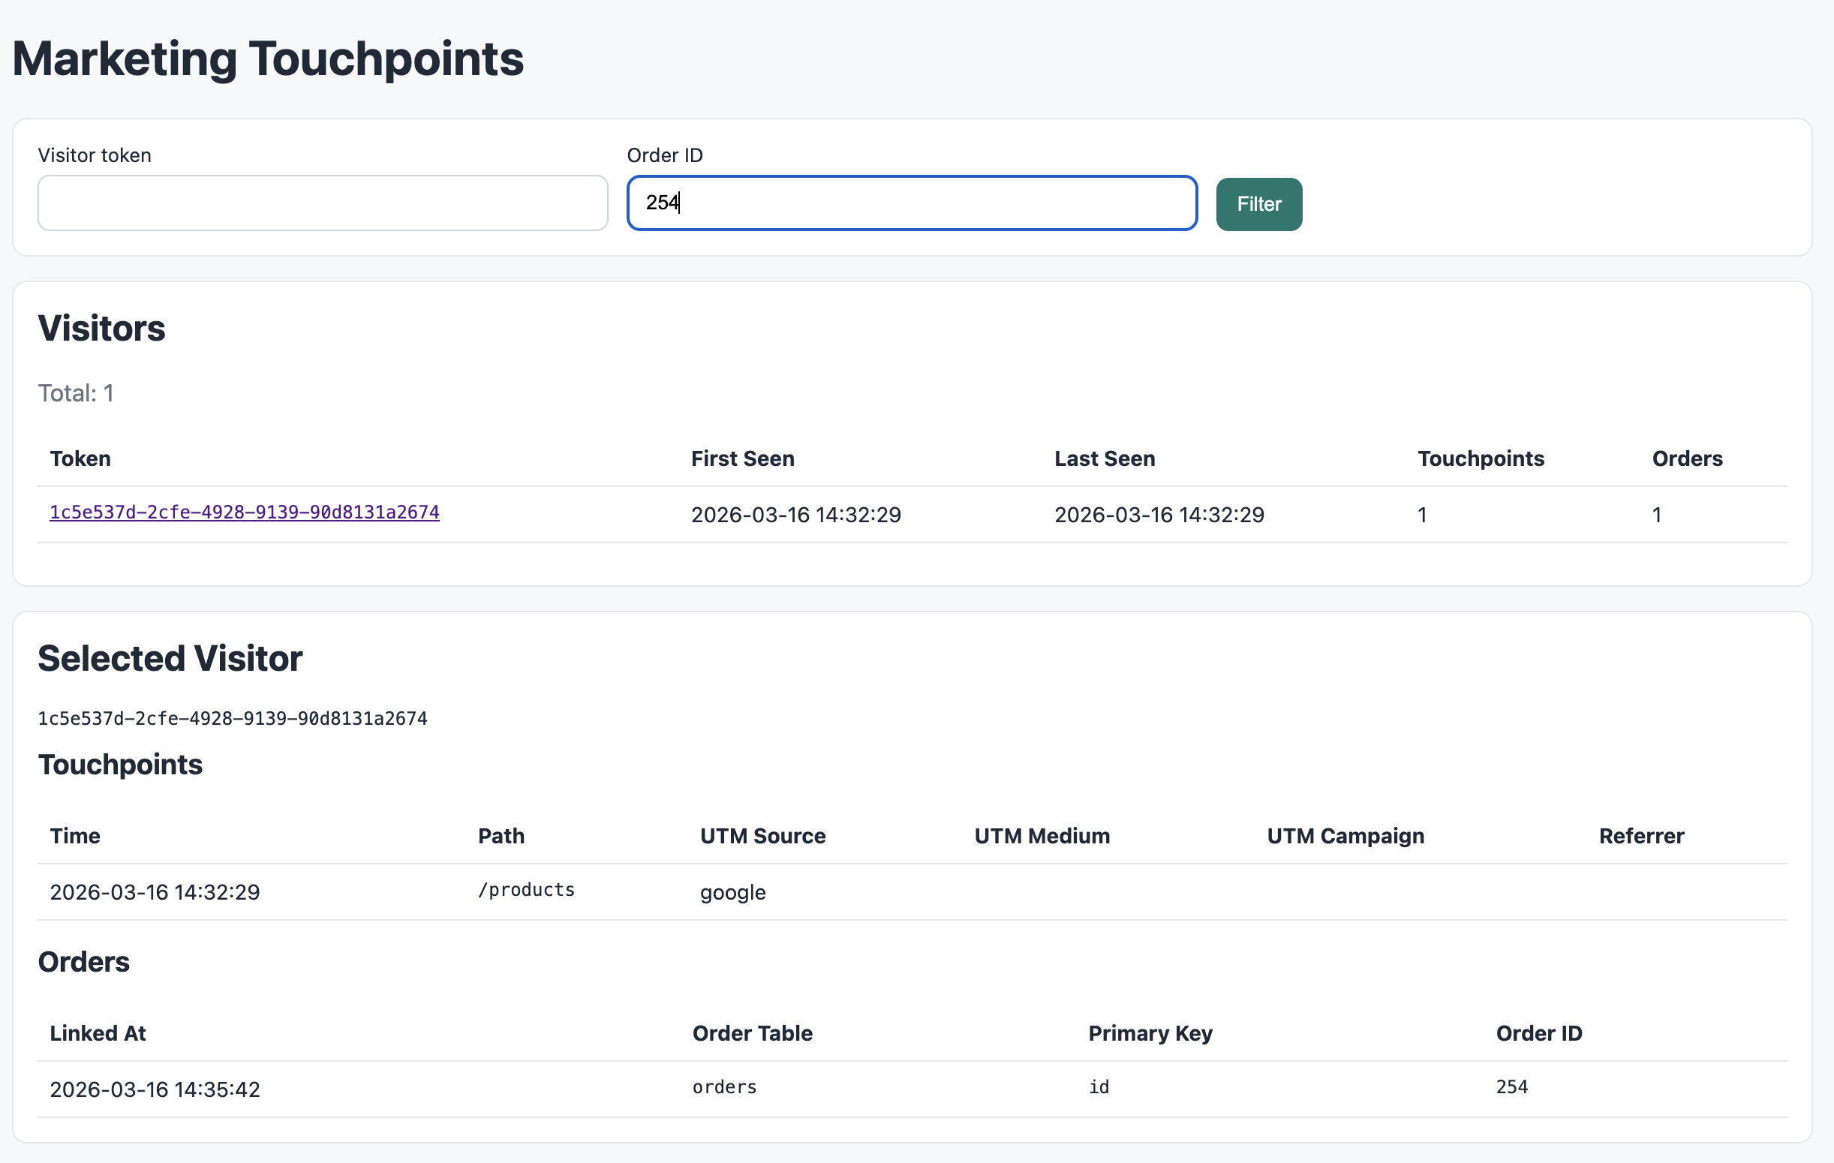
Task: Select the plain token text under Selected Visitor
Action: (x=233, y=718)
